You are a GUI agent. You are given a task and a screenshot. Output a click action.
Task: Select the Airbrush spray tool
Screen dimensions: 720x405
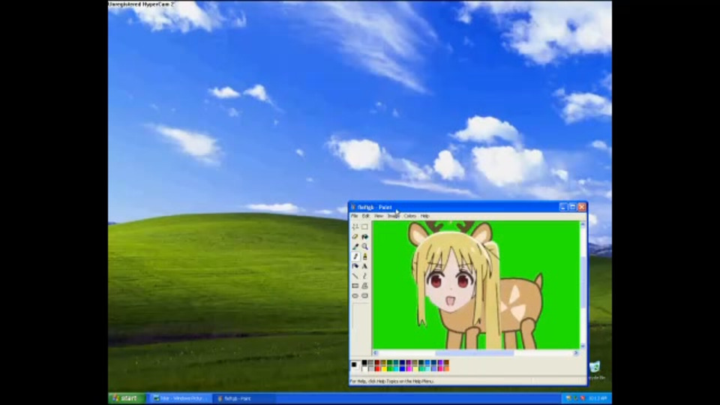click(x=355, y=265)
